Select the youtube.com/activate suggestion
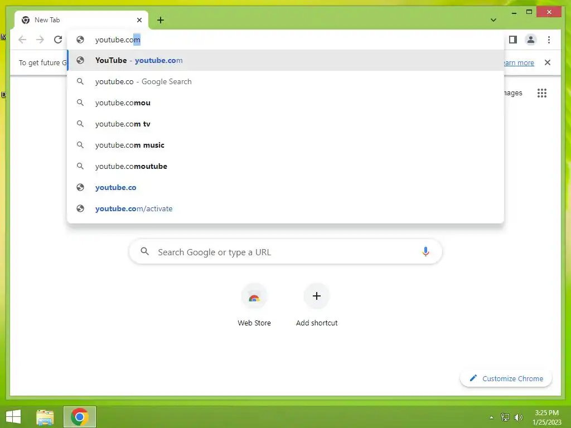Image resolution: width=571 pixels, height=428 pixels. [286, 208]
